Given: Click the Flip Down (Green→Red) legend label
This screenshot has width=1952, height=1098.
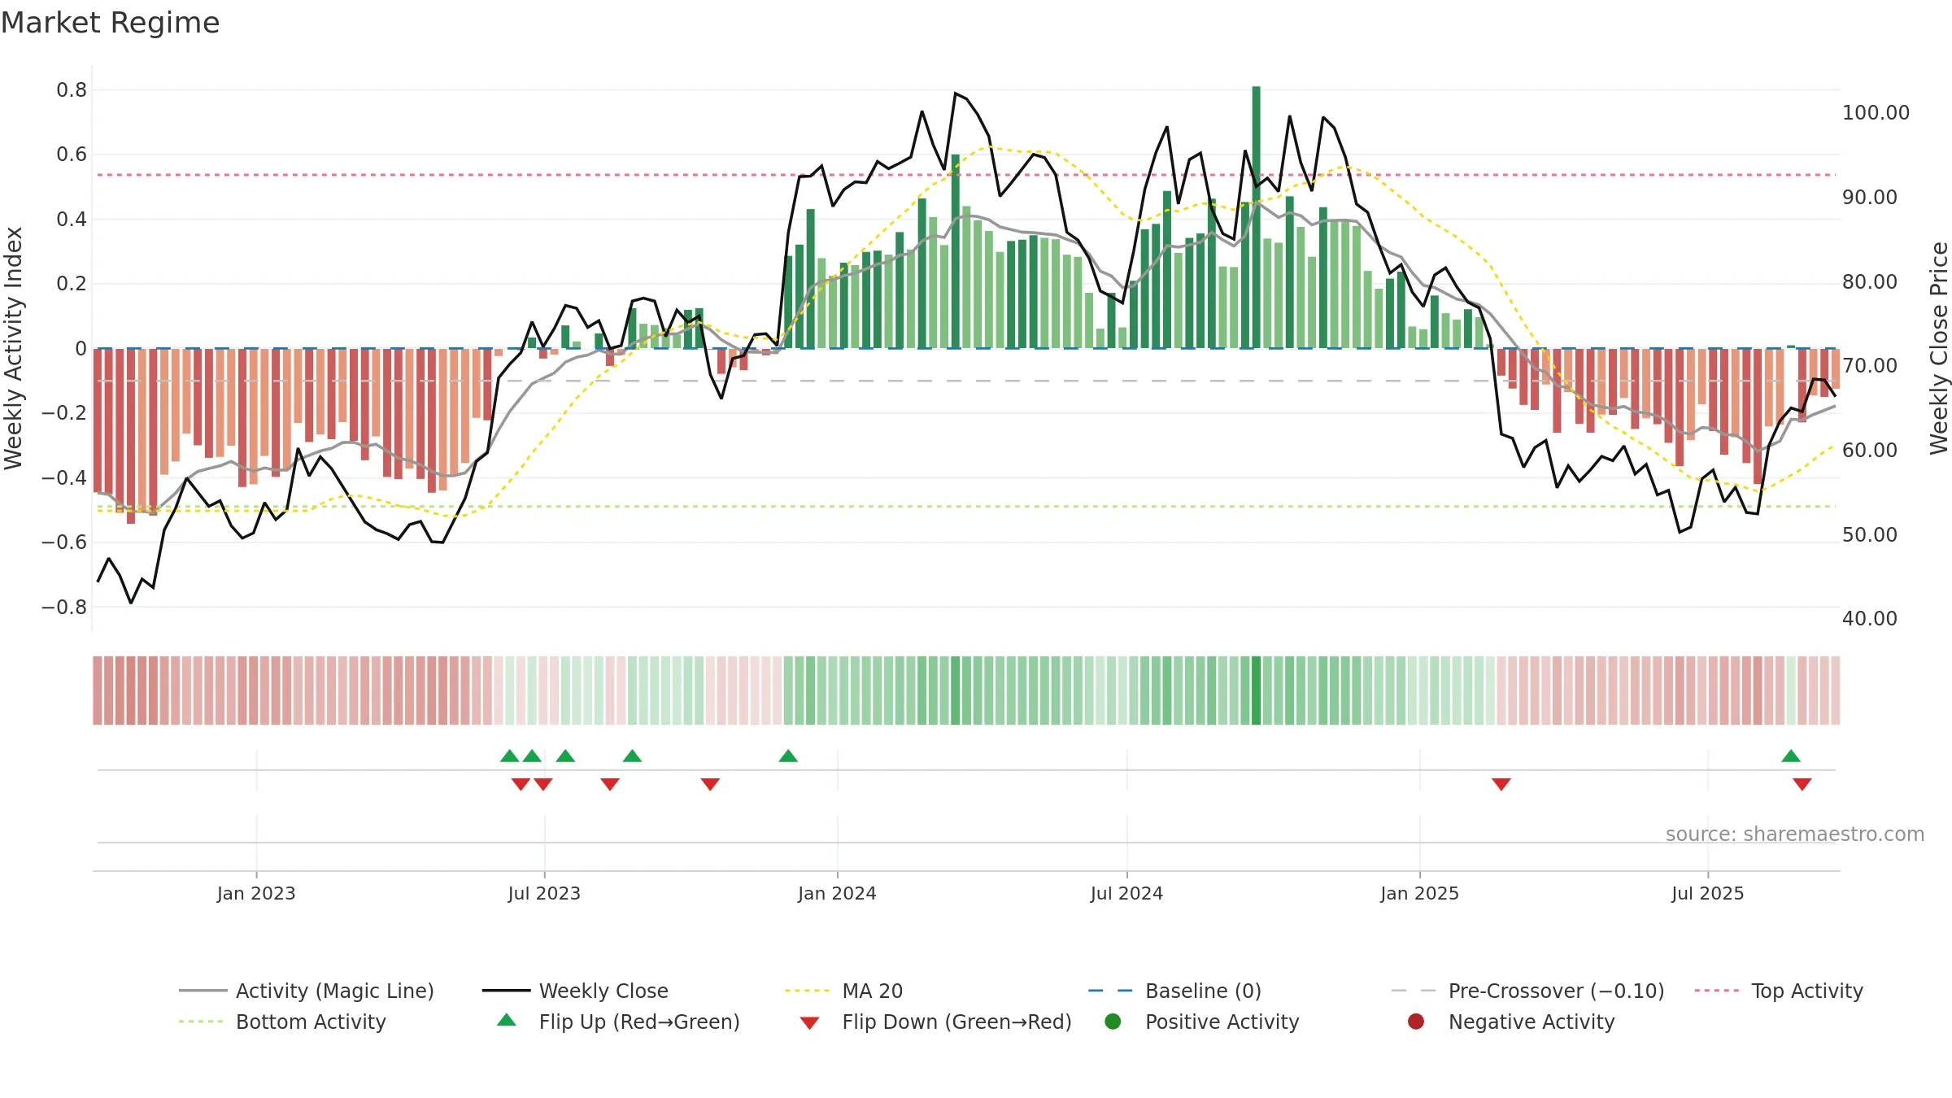Looking at the screenshot, I should pyautogui.click(x=956, y=1022).
